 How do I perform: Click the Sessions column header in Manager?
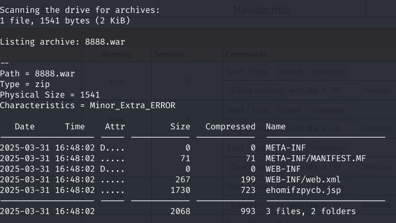[170, 55]
